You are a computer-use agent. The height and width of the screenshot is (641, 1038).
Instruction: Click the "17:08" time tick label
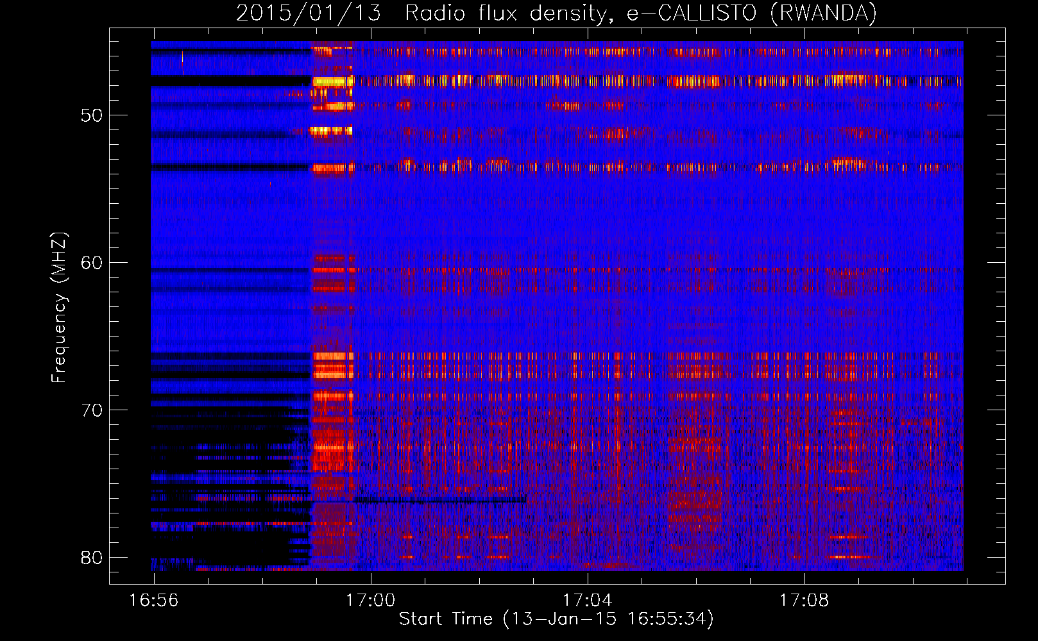(804, 600)
